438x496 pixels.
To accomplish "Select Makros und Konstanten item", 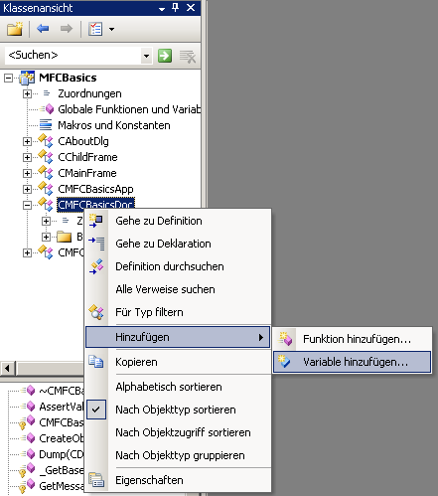I will pyautogui.click(x=114, y=125).
